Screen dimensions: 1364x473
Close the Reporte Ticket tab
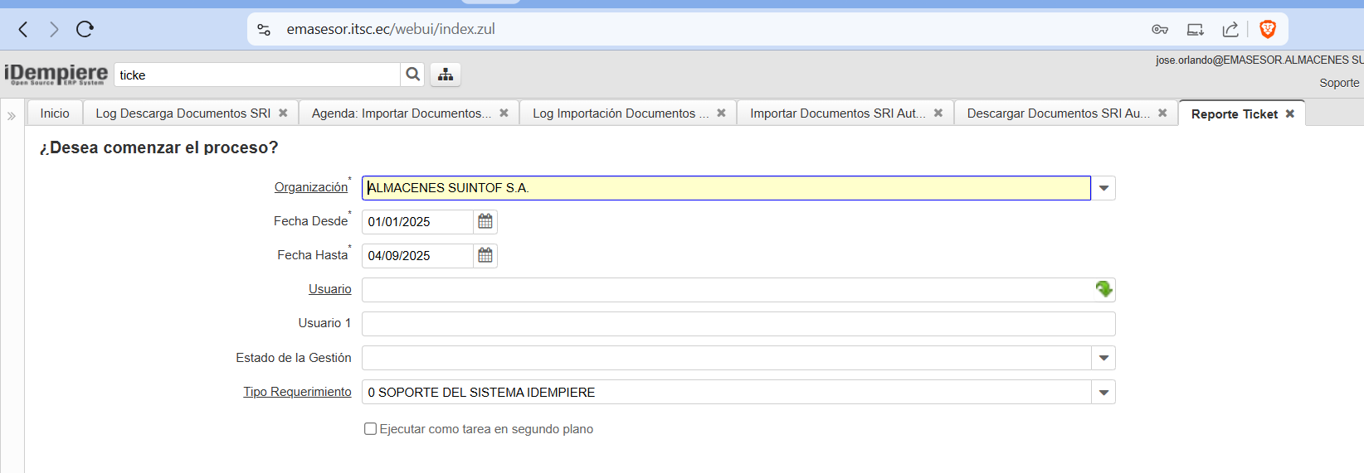pyautogui.click(x=1290, y=114)
